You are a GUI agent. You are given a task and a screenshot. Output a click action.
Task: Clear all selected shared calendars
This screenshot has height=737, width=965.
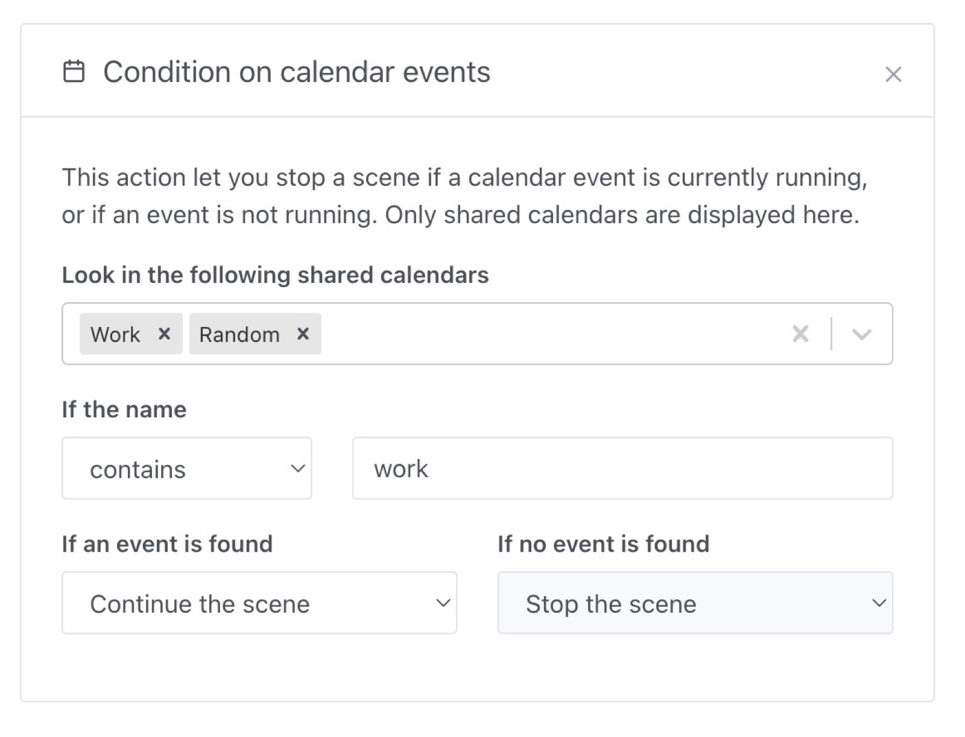pos(800,334)
